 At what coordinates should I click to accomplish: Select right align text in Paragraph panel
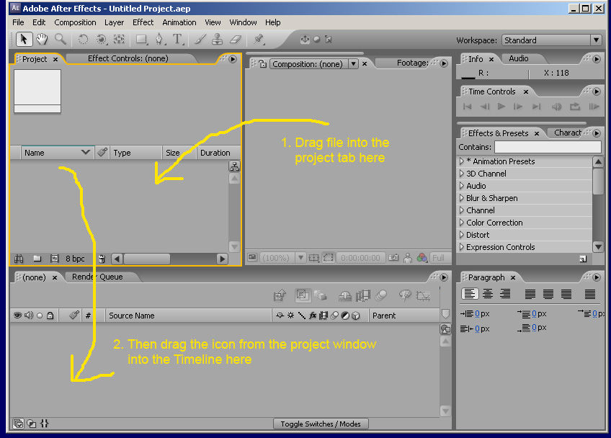[505, 293]
